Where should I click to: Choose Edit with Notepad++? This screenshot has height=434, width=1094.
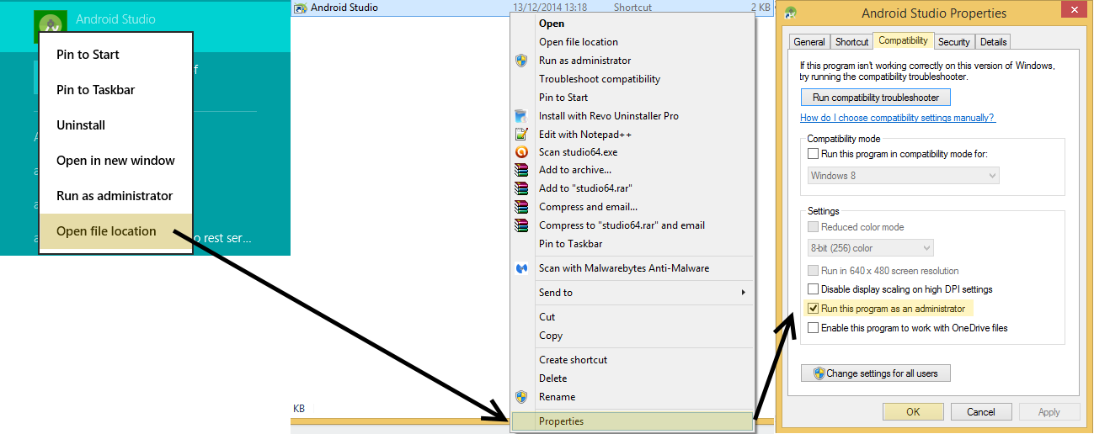pyautogui.click(x=632, y=135)
